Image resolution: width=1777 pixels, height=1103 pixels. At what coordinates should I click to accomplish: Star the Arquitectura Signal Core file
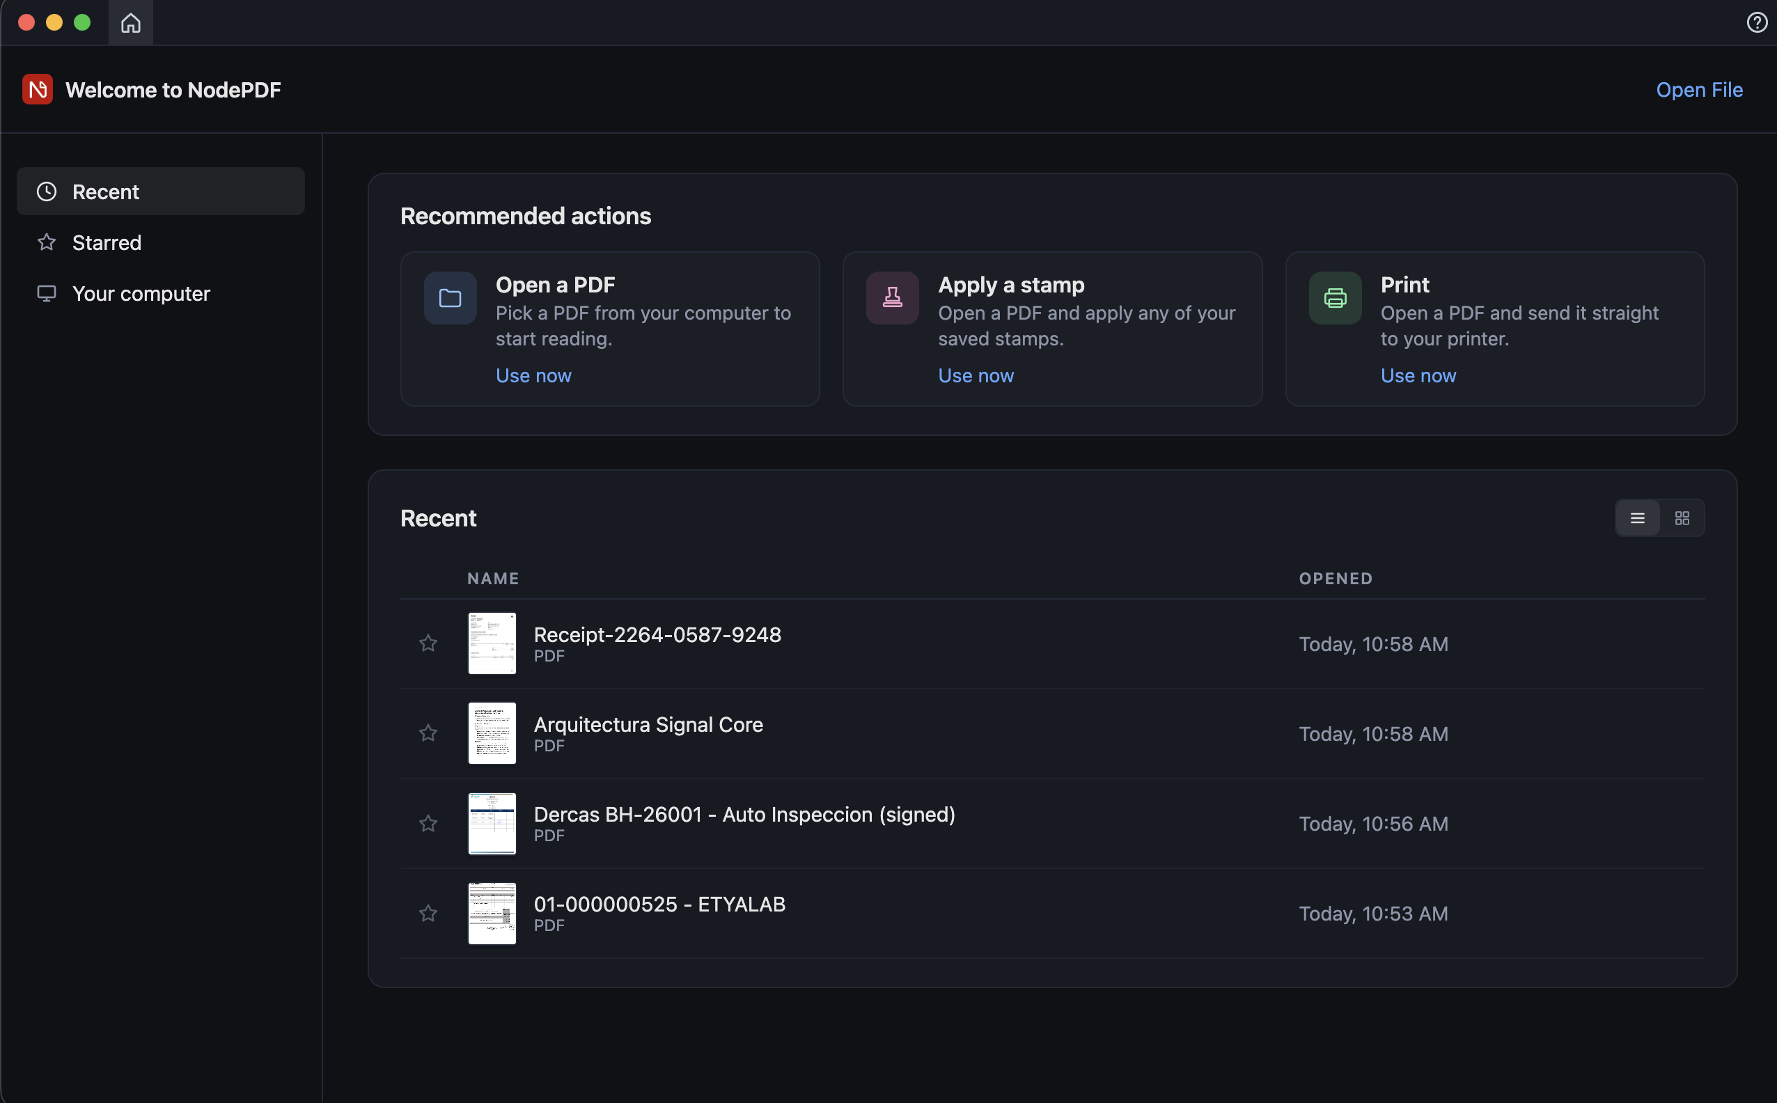428,733
